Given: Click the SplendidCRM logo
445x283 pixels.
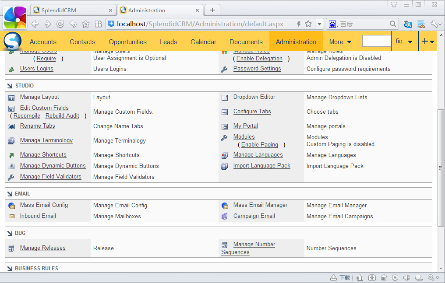Looking at the screenshot, I should coord(13,42).
